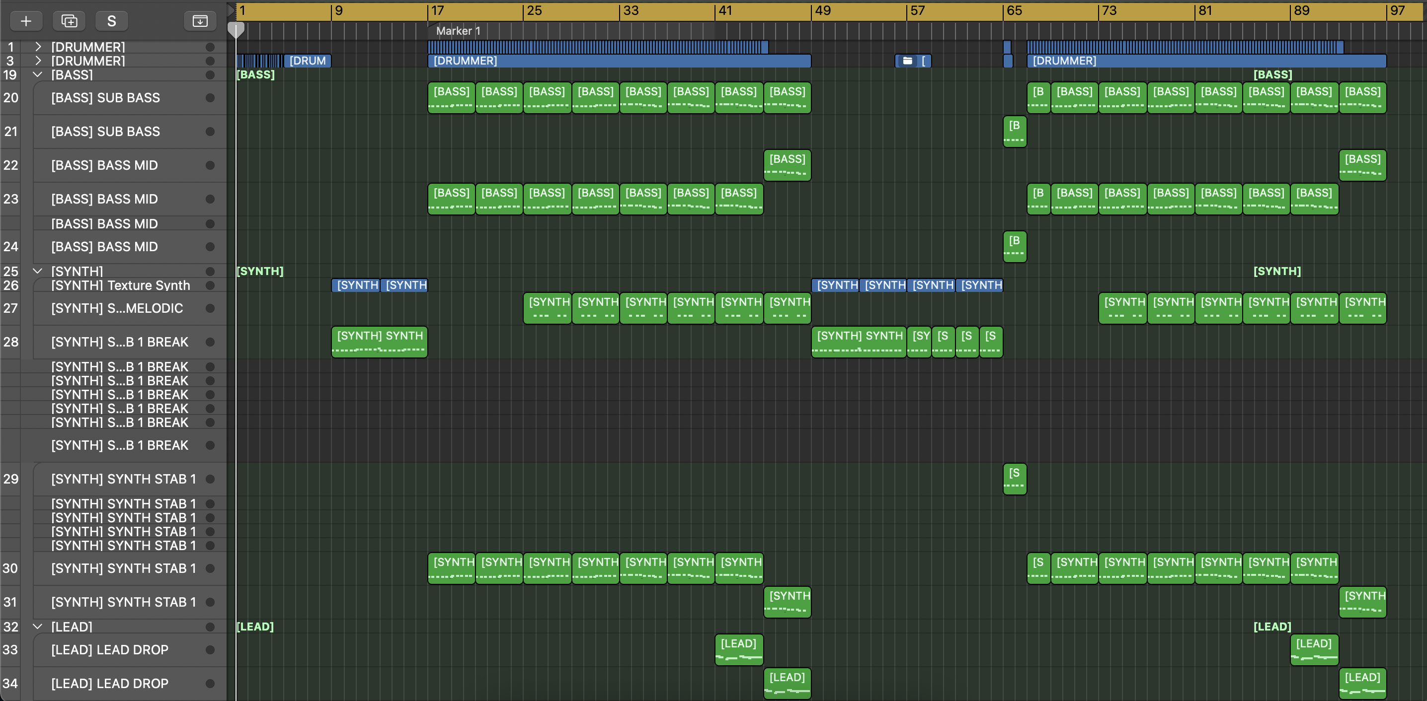Click the add new track plus button
This screenshot has height=701, width=1427.
coord(25,21)
